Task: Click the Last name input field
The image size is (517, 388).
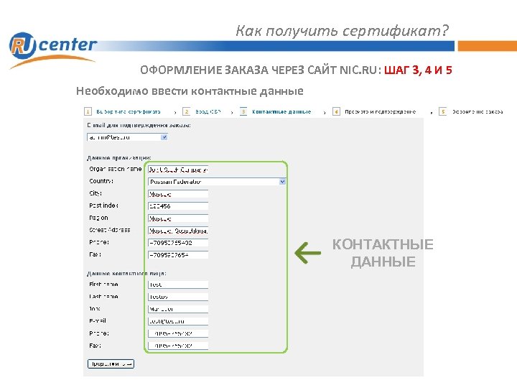Action: [178, 297]
